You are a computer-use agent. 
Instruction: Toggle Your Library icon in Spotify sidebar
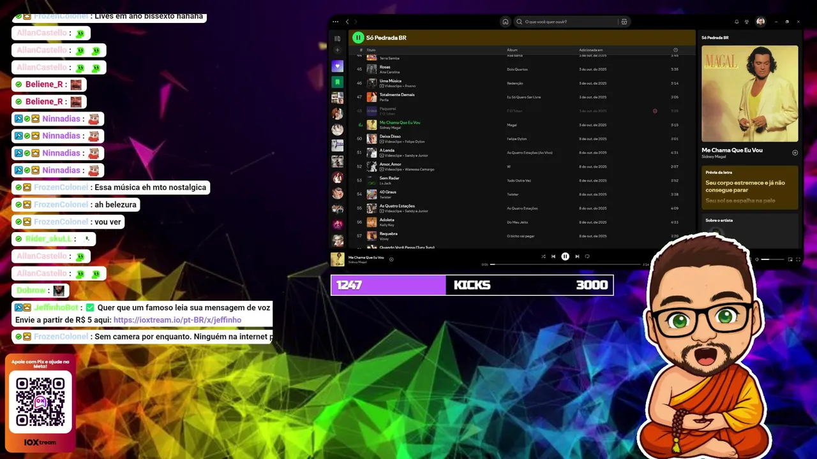click(338, 38)
